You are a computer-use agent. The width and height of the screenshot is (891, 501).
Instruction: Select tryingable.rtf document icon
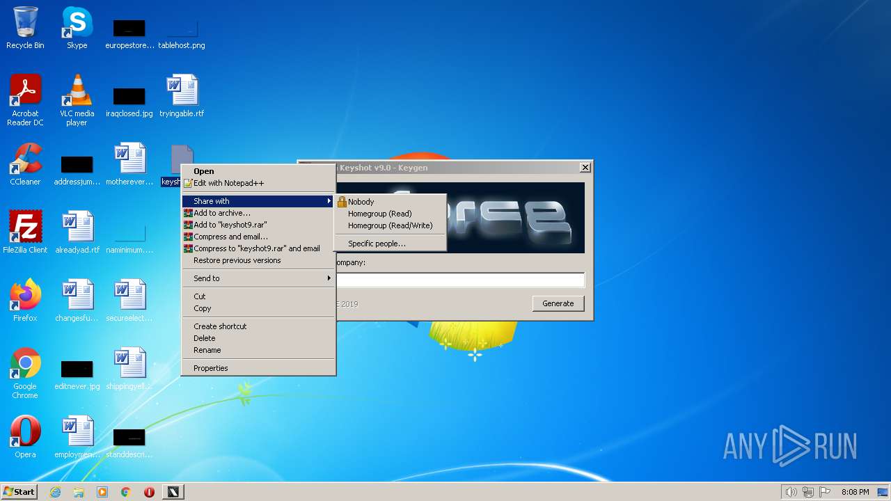tap(181, 96)
